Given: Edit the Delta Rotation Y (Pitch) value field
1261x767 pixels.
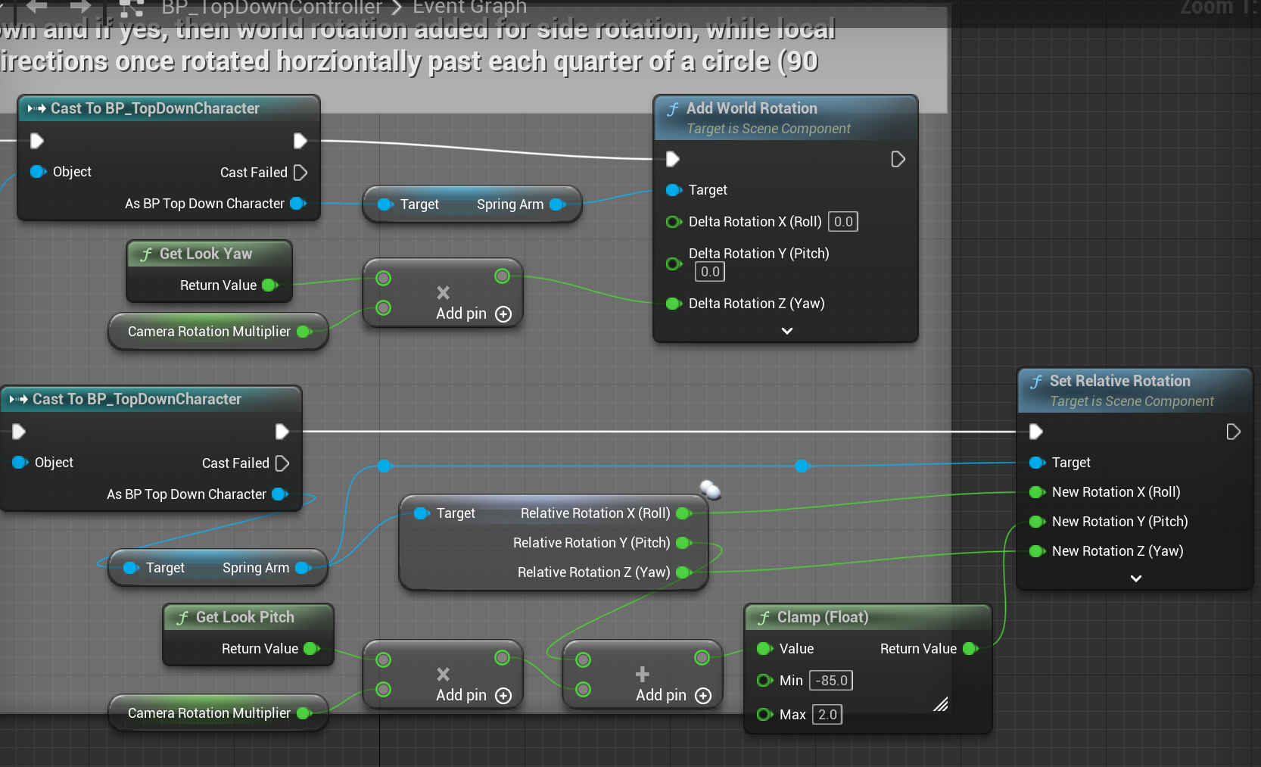Looking at the screenshot, I should (x=710, y=272).
